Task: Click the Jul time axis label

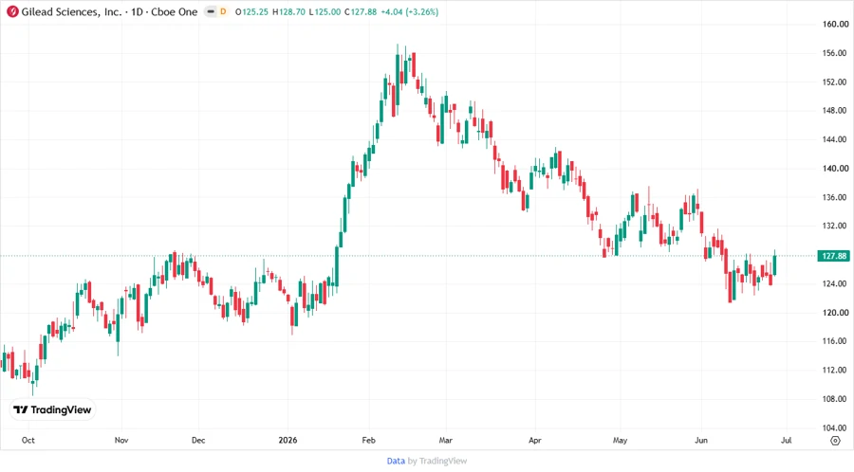Action: click(x=786, y=440)
